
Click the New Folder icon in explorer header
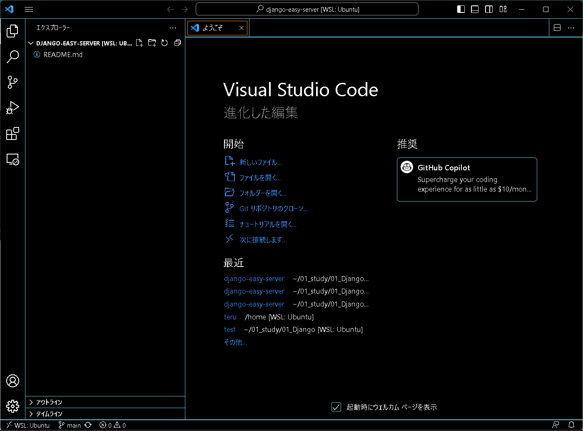pyautogui.click(x=152, y=43)
